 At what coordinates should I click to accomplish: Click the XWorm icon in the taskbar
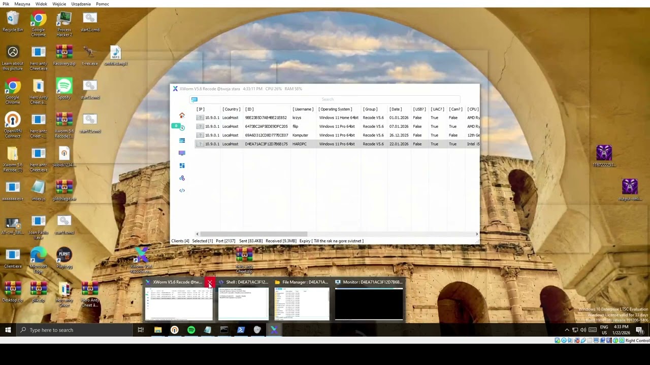click(274, 330)
